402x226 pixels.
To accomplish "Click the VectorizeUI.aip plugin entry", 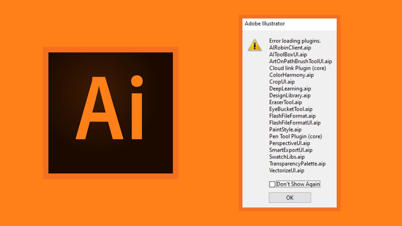I will [287, 171].
